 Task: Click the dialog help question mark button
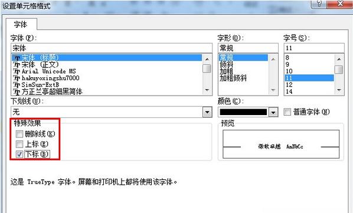(319, 4)
